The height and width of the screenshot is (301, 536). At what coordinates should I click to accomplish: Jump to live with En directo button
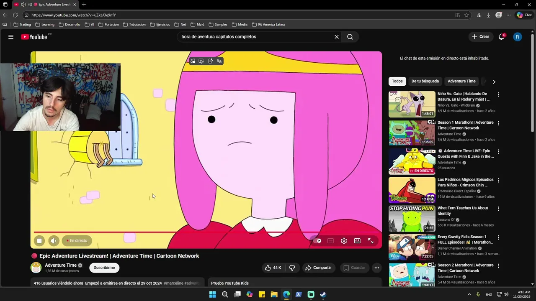pos(77,240)
